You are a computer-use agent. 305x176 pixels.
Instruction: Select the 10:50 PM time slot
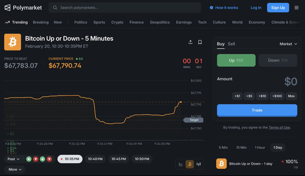[142, 159]
